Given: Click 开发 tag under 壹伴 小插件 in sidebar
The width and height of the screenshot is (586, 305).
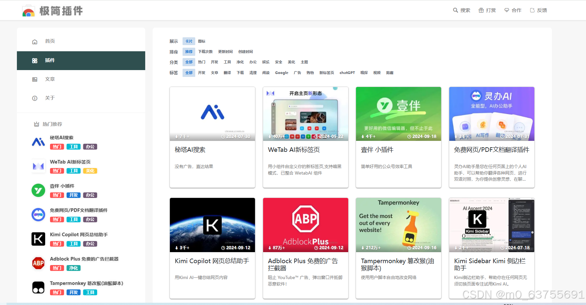Looking at the screenshot, I should click(74, 195).
